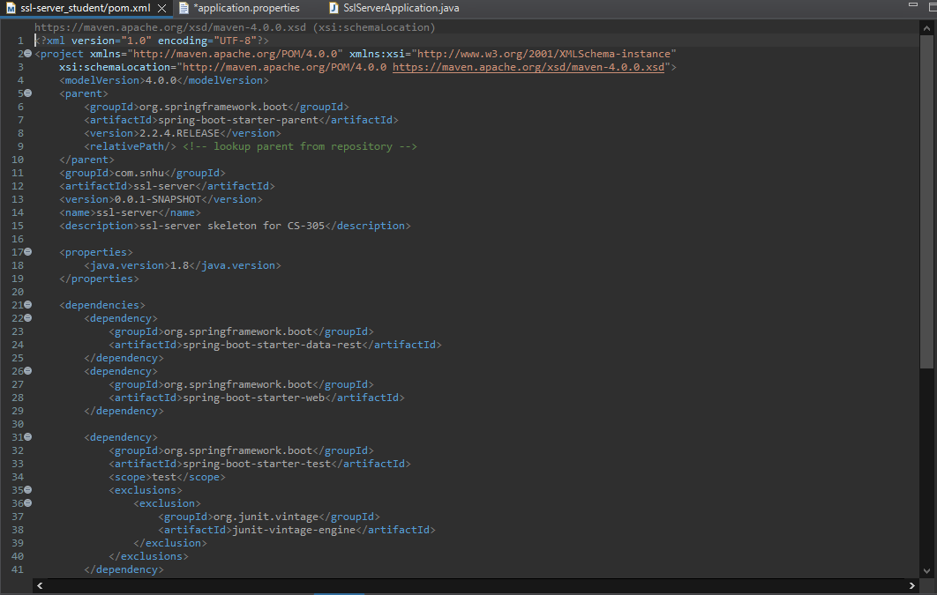Collapse the spring-boot-starter-data-rest dependency
The width and height of the screenshot is (937, 595).
(x=27, y=317)
